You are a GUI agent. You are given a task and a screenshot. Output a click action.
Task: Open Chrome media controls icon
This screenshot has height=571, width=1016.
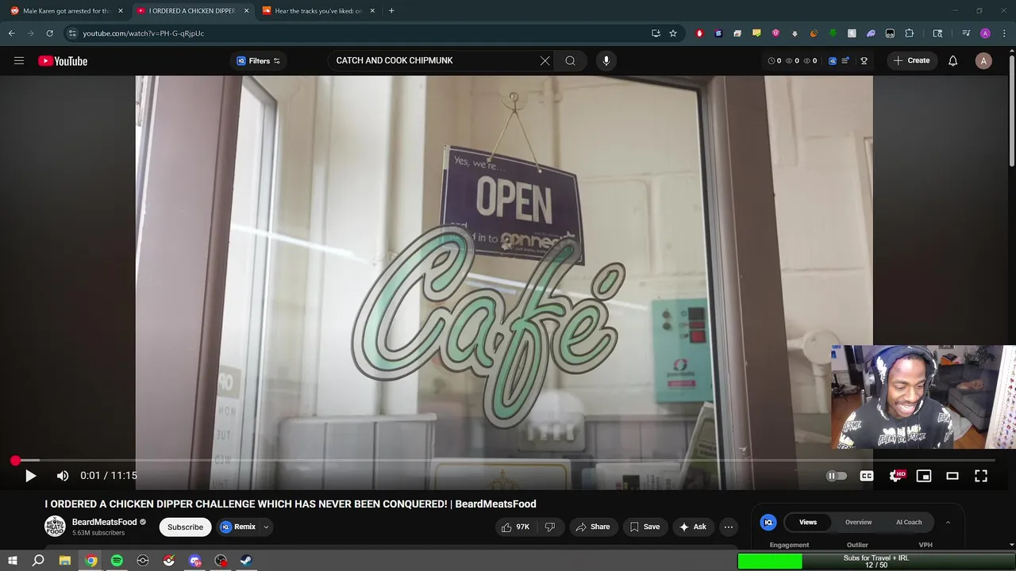coord(966,33)
